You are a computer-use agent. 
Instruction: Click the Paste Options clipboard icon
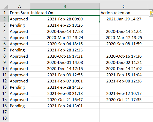pyautogui.click(x=151, y=13)
